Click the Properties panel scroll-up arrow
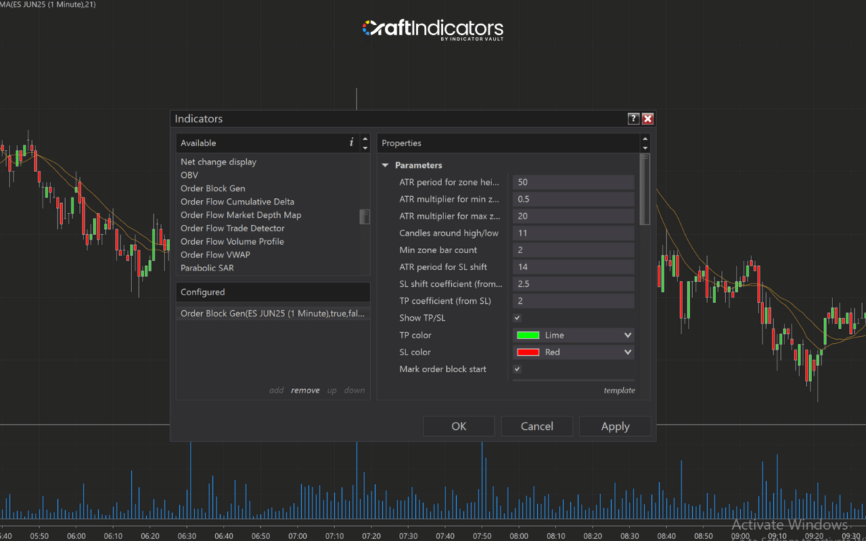This screenshot has height=541, width=866. 645,139
